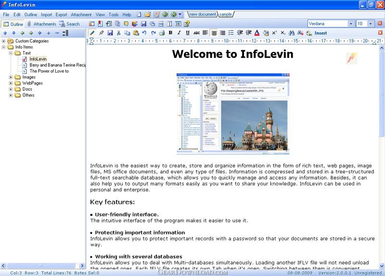Image resolution: width=385 pixels, height=276 pixels.
Task: Toggle italic formatting
Action: pyautogui.click(x=179, y=33)
